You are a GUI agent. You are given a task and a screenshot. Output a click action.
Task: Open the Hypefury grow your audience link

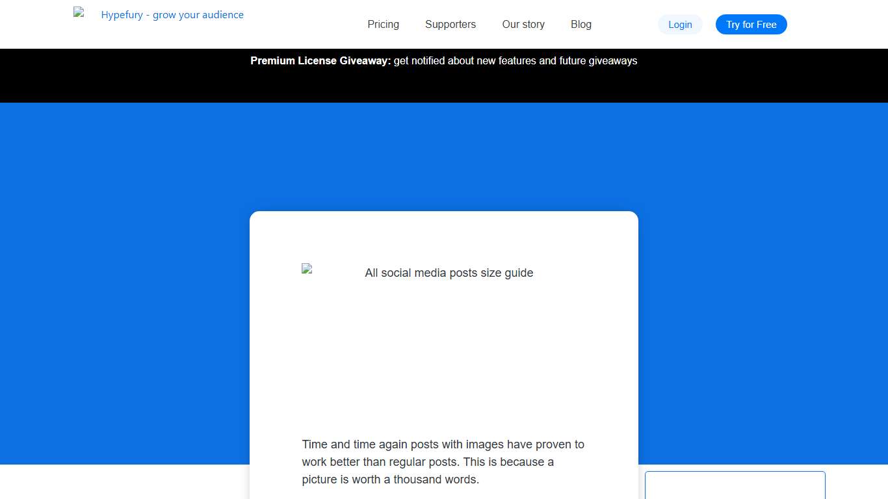click(x=172, y=14)
